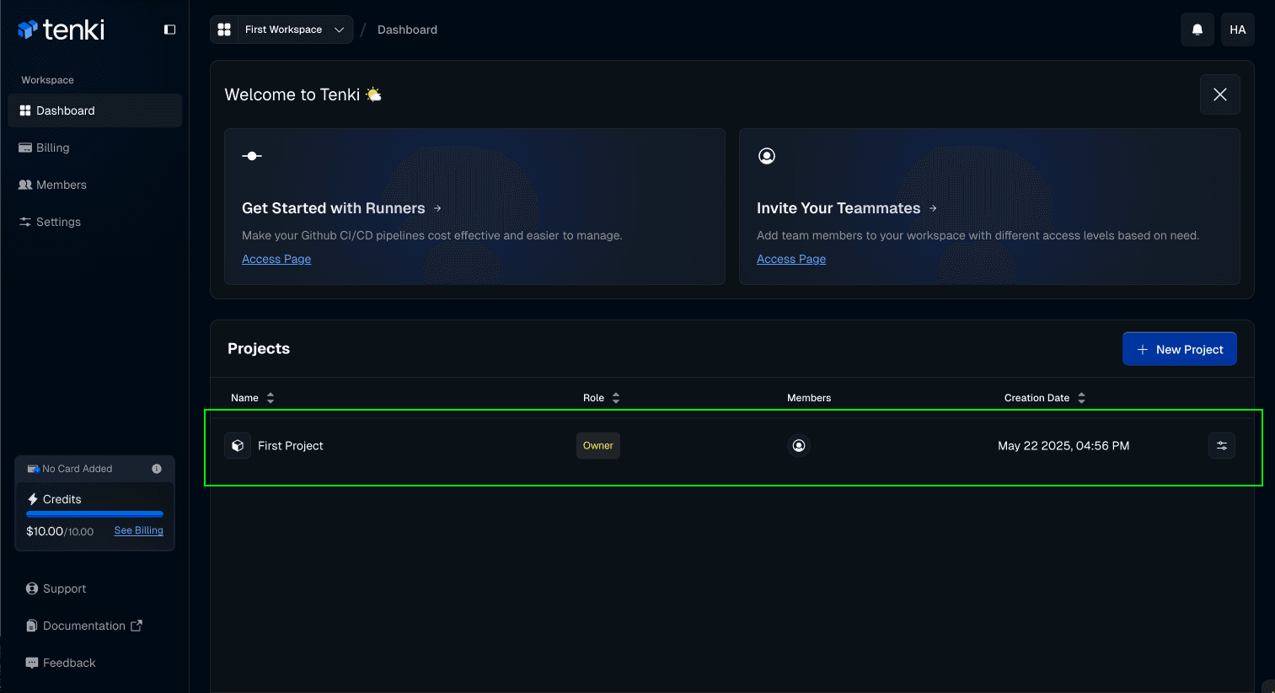This screenshot has height=693, width=1275.
Task: Click the Credits lightning bolt icon
Action: [33, 499]
